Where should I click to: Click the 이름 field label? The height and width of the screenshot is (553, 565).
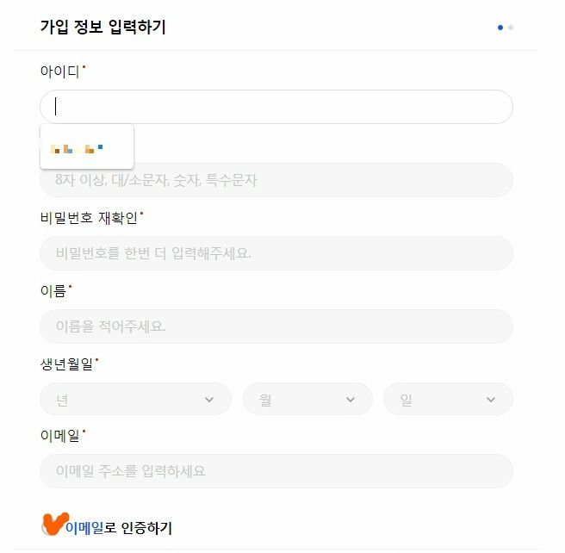click(x=53, y=291)
